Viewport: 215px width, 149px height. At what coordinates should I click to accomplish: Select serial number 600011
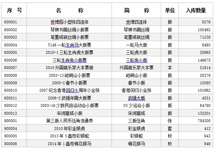click(x=11, y=98)
